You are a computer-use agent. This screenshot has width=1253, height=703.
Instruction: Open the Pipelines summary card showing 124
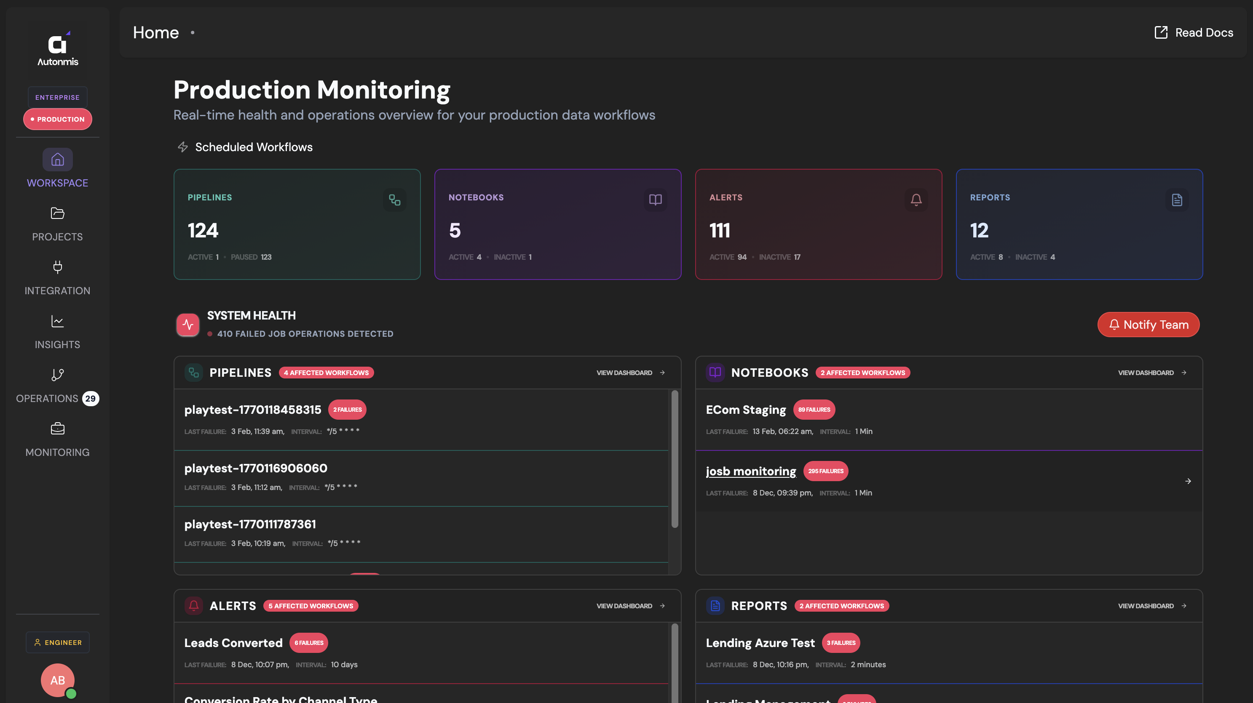click(x=297, y=224)
